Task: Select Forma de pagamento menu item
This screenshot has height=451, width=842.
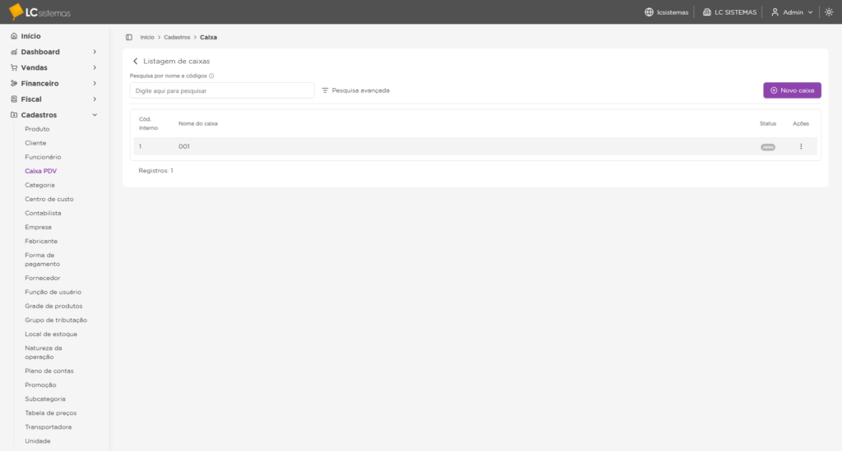Action: tap(42, 260)
